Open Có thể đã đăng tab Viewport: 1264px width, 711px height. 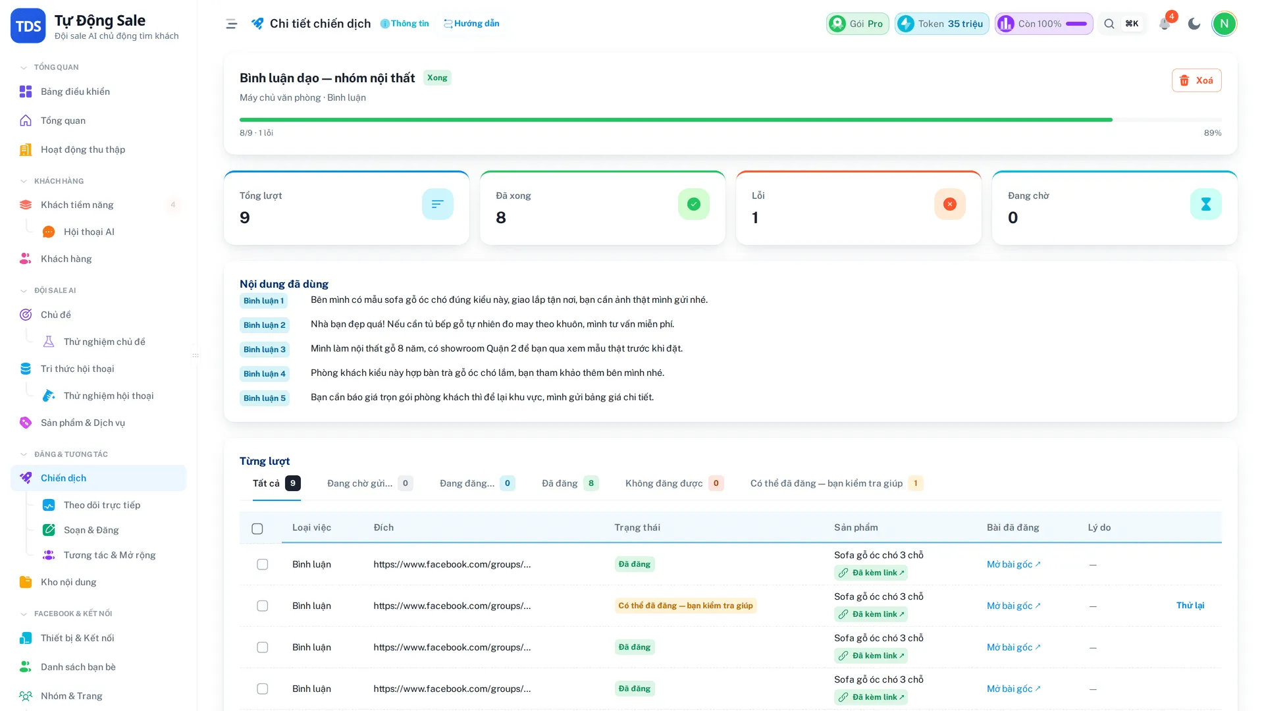click(x=837, y=483)
